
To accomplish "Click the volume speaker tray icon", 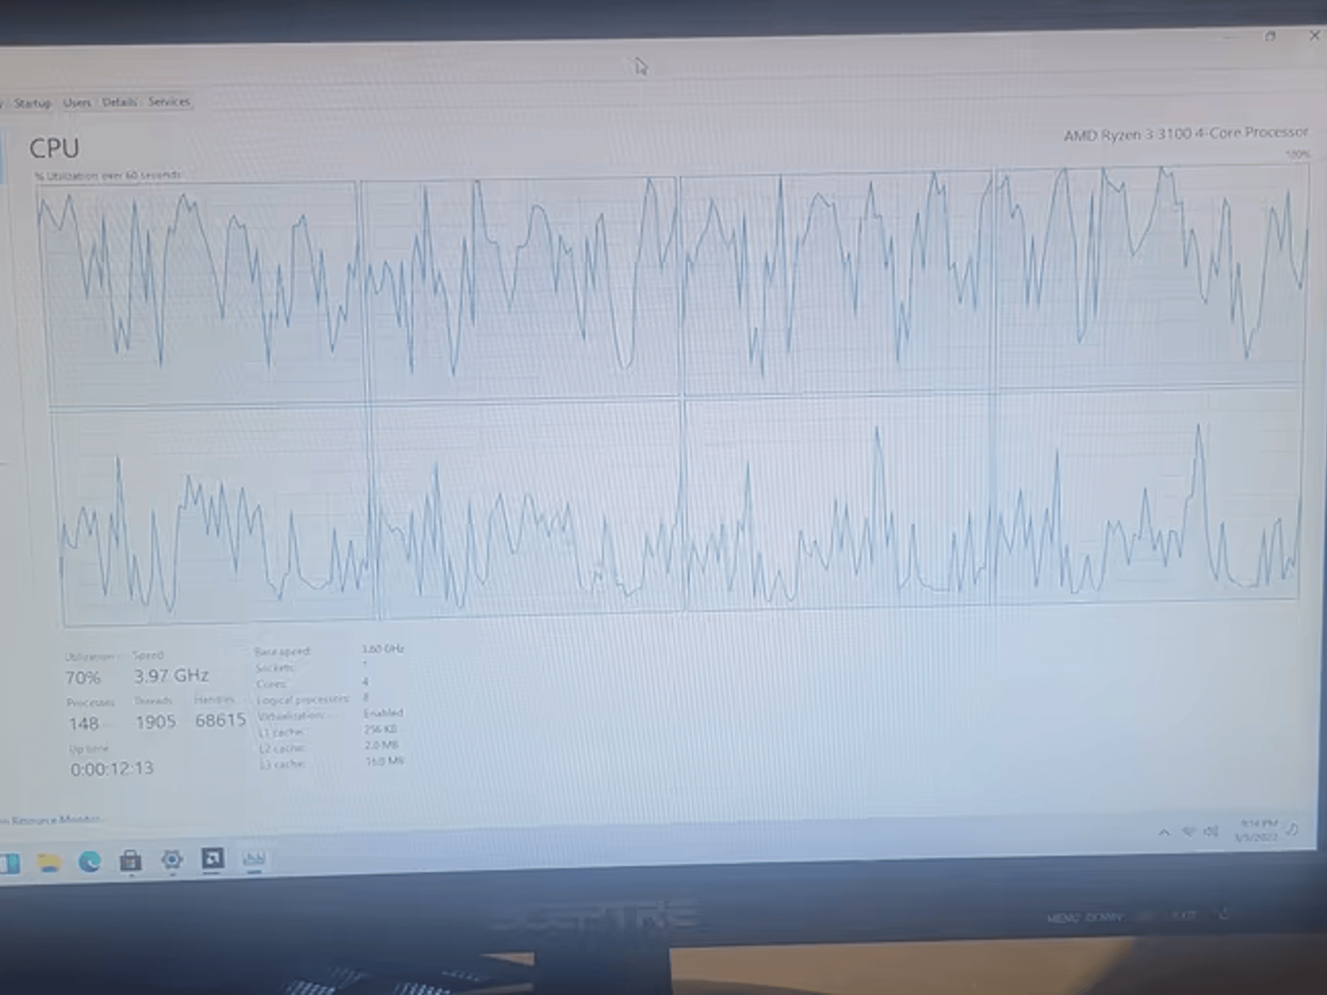I will click(x=1211, y=831).
